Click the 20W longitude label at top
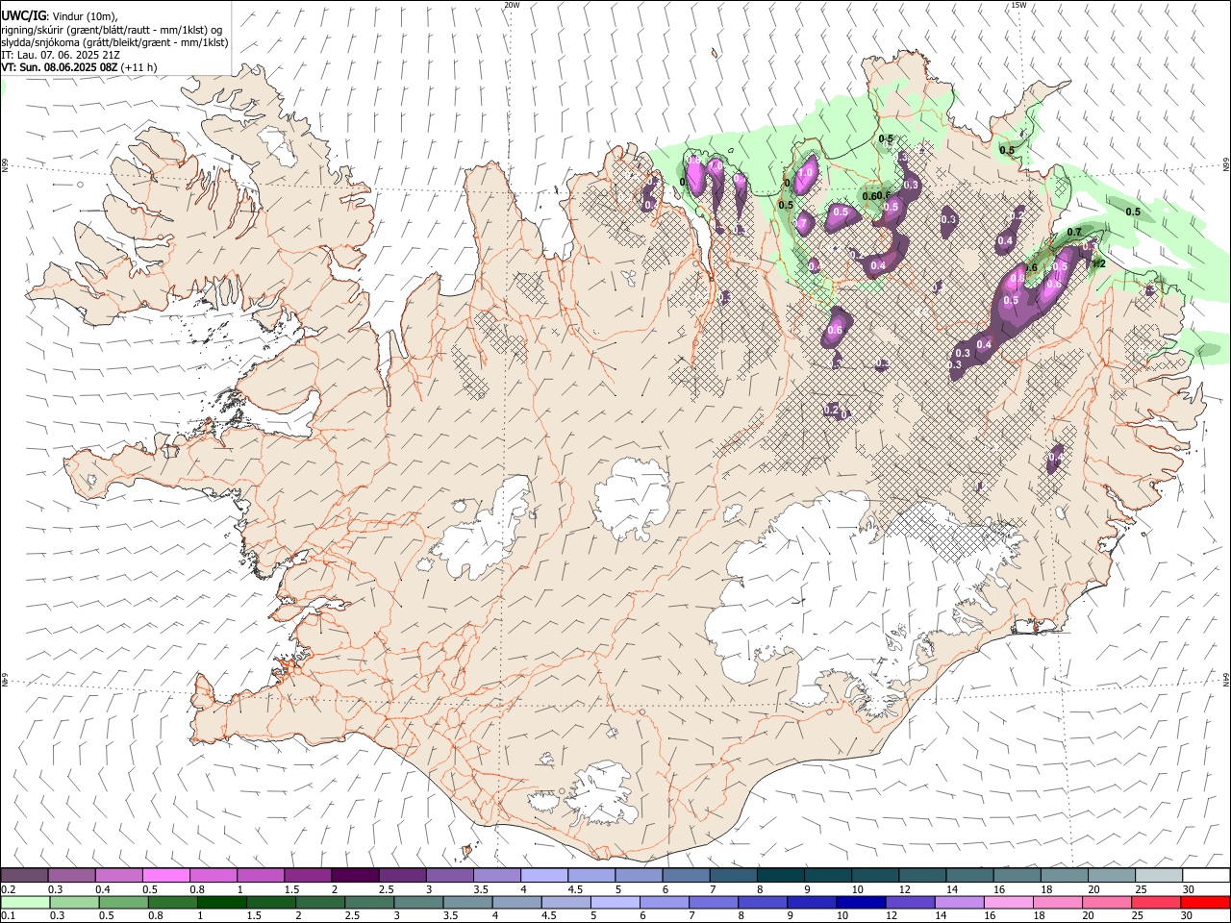Screen dimensions: 1231x923 point(513,5)
